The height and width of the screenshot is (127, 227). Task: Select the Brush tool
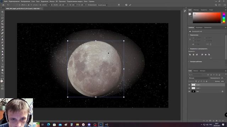[x=2, y=36]
